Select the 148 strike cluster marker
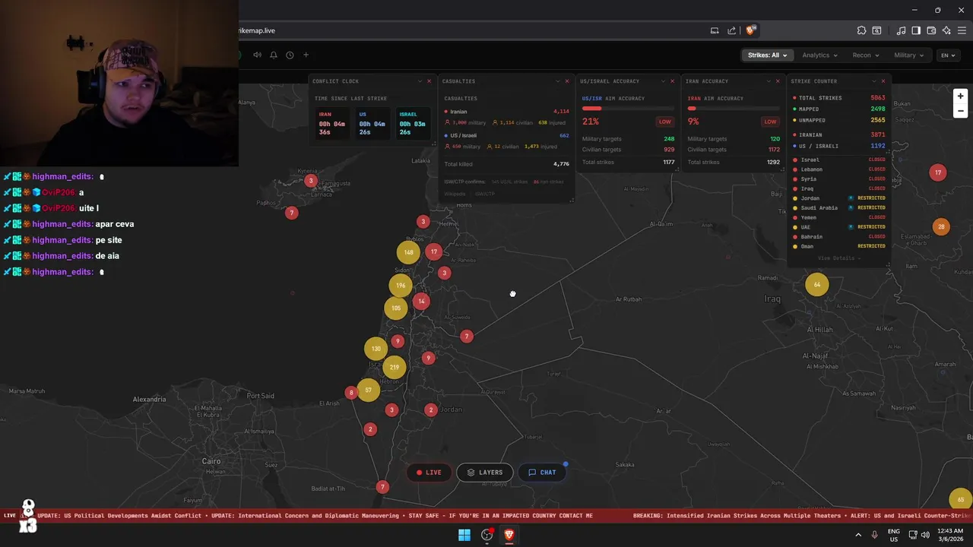 (408, 252)
